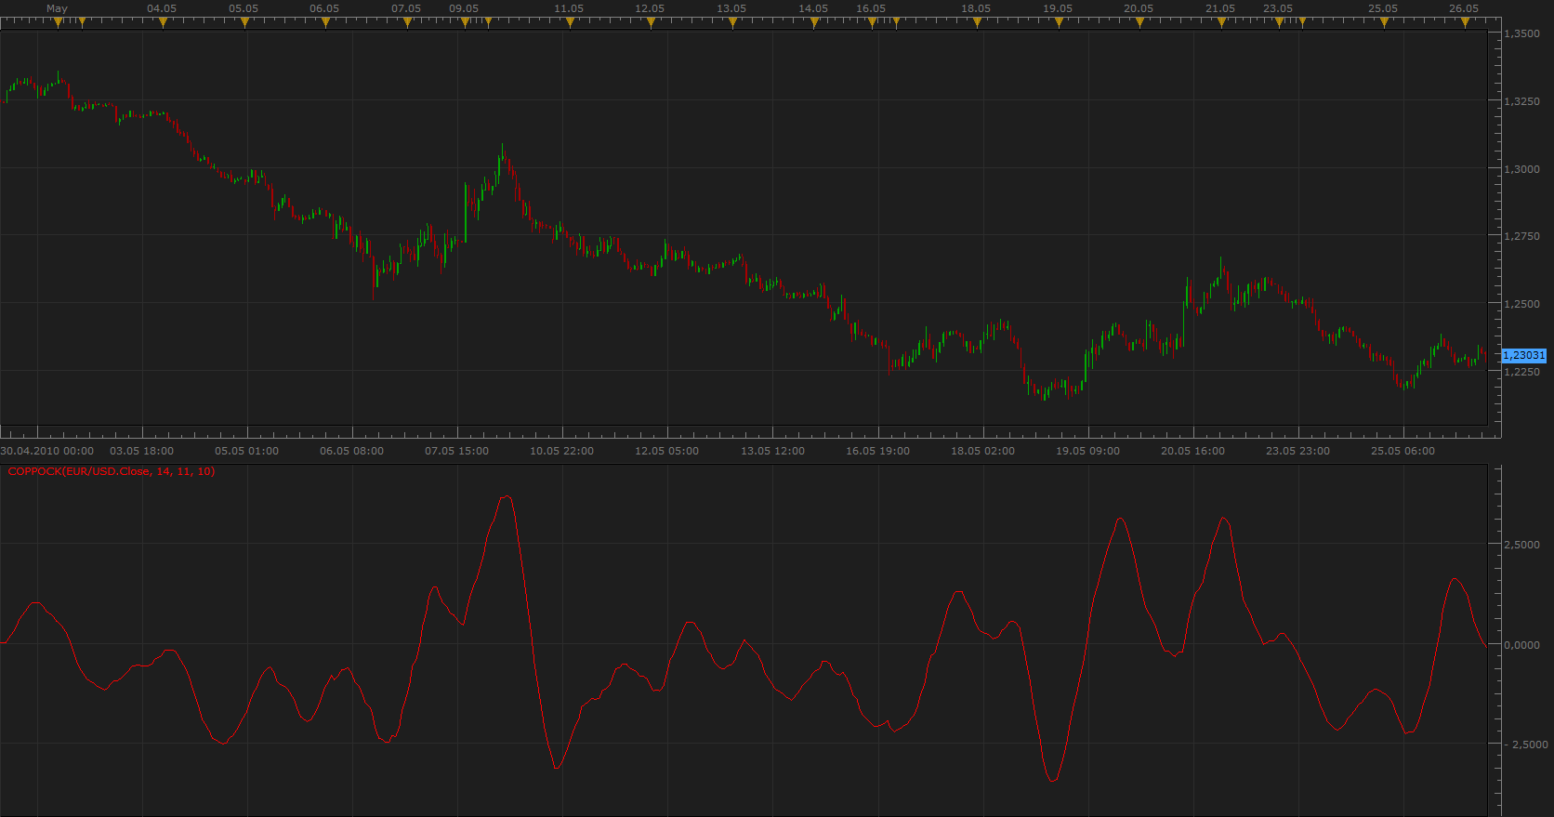Click the orange marker under 18.05

tap(977, 22)
